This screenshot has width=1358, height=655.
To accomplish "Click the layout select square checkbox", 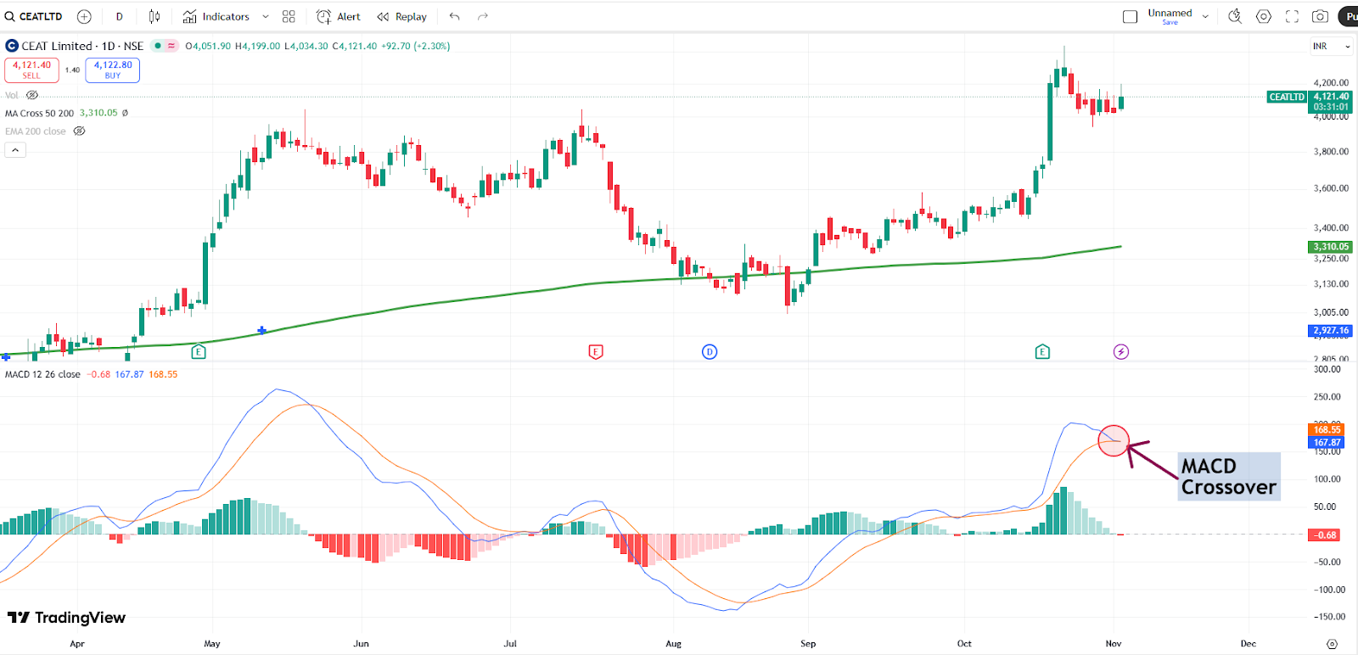I will pos(1130,16).
